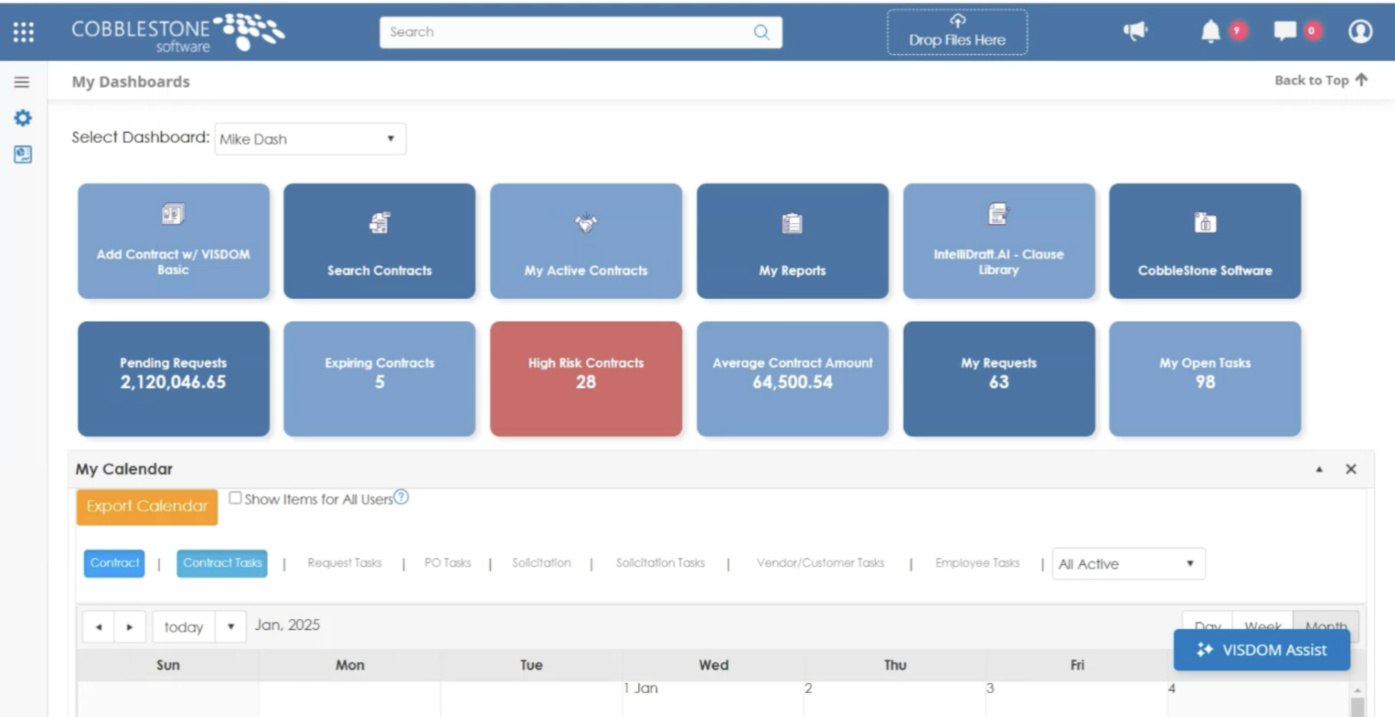
Task: Toggle the Contract calendar filter
Action: pos(114,563)
